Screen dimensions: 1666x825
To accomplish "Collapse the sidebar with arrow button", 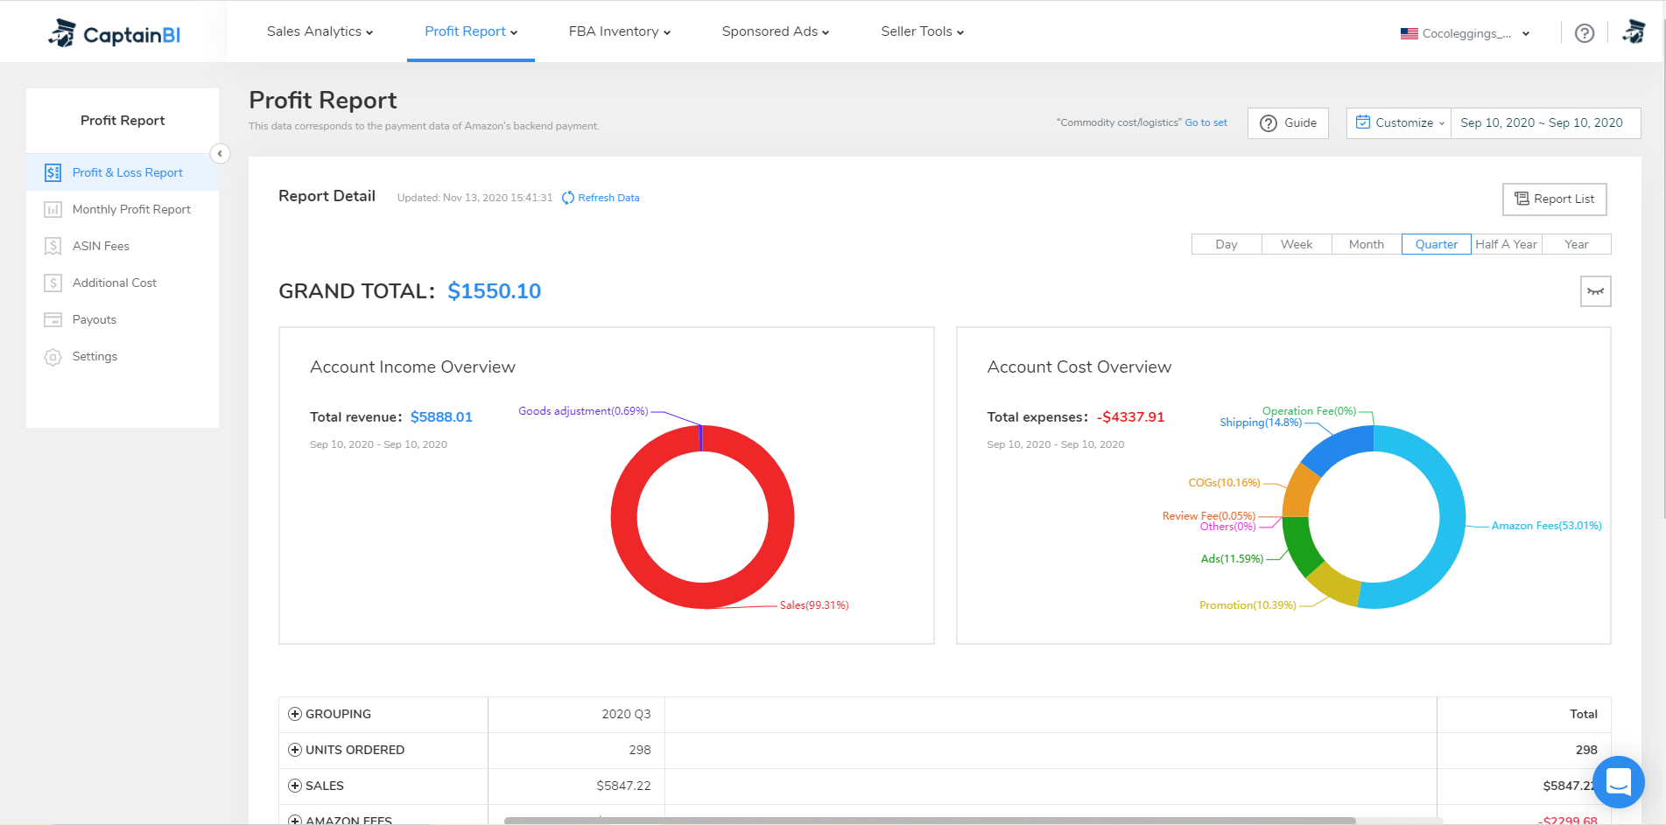I will point(220,153).
